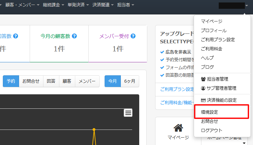Click the help icon beside 今月の顧客数
The width and height of the screenshot is (253, 145).
74,36
